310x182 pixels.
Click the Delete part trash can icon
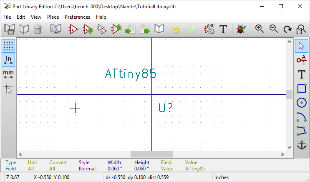[x=38, y=29]
